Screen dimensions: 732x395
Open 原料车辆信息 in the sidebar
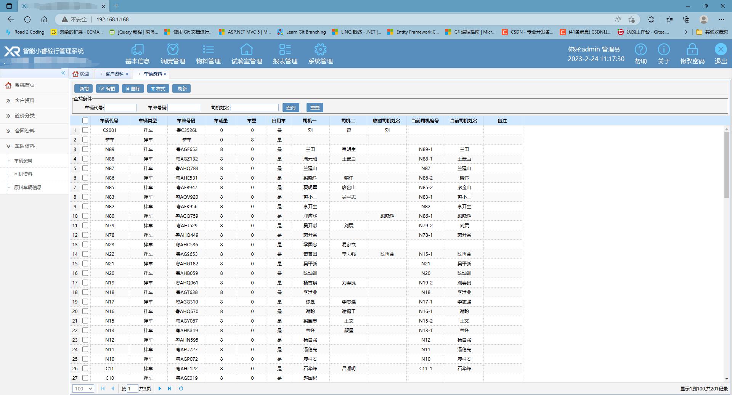(x=28, y=187)
